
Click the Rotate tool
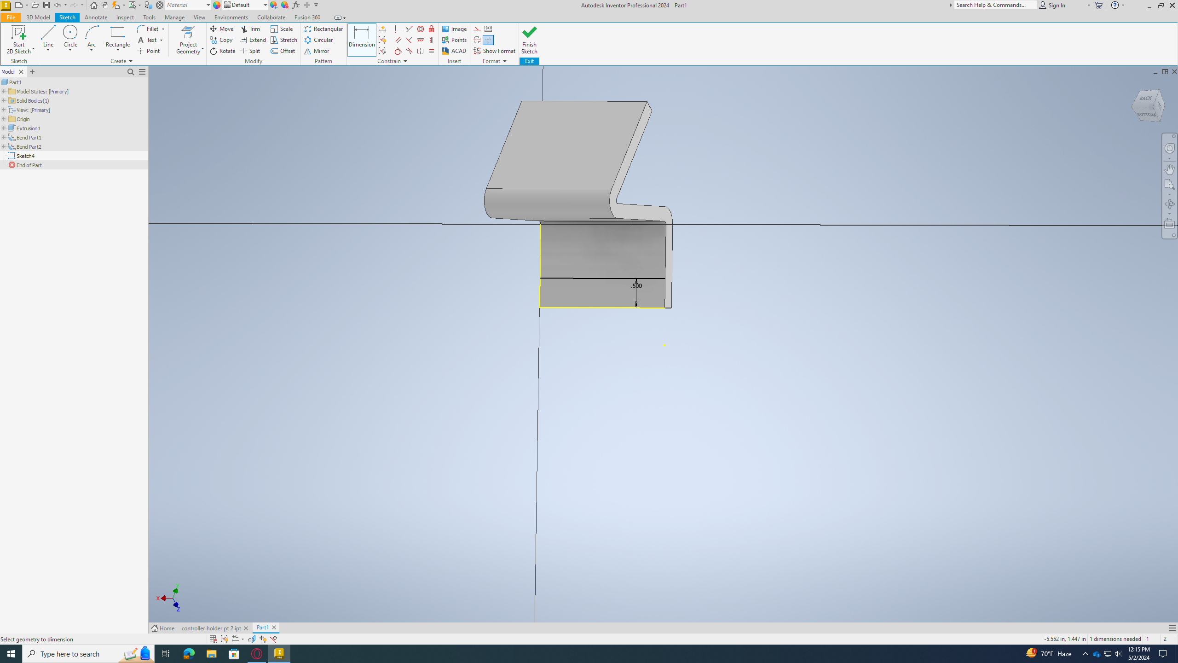point(223,51)
